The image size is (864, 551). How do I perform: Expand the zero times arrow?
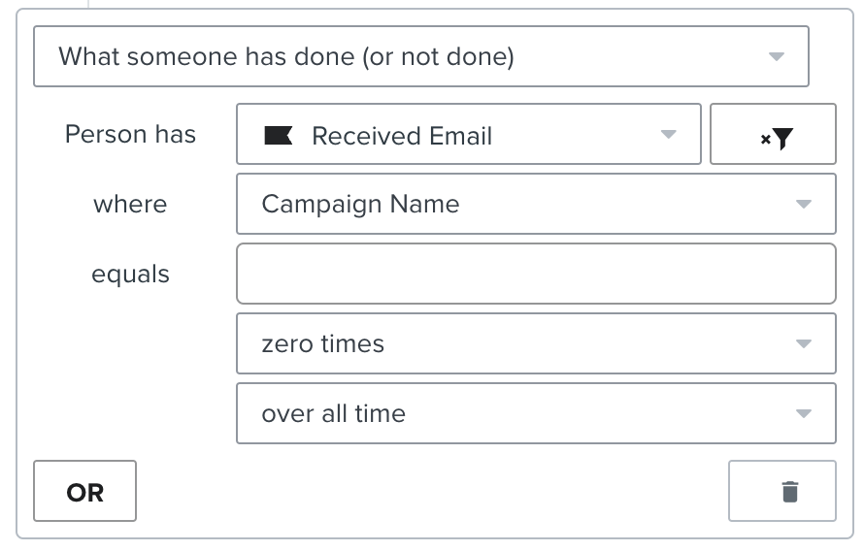tap(803, 343)
